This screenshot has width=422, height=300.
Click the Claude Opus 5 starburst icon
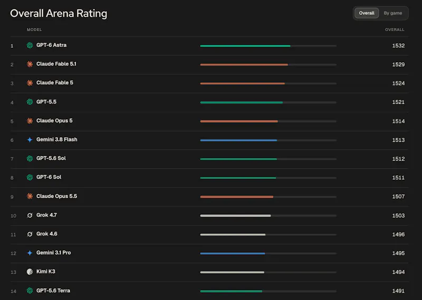pyautogui.click(x=30, y=121)
